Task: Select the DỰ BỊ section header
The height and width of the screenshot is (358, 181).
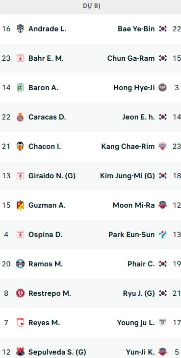Action: tap(91, 6)
